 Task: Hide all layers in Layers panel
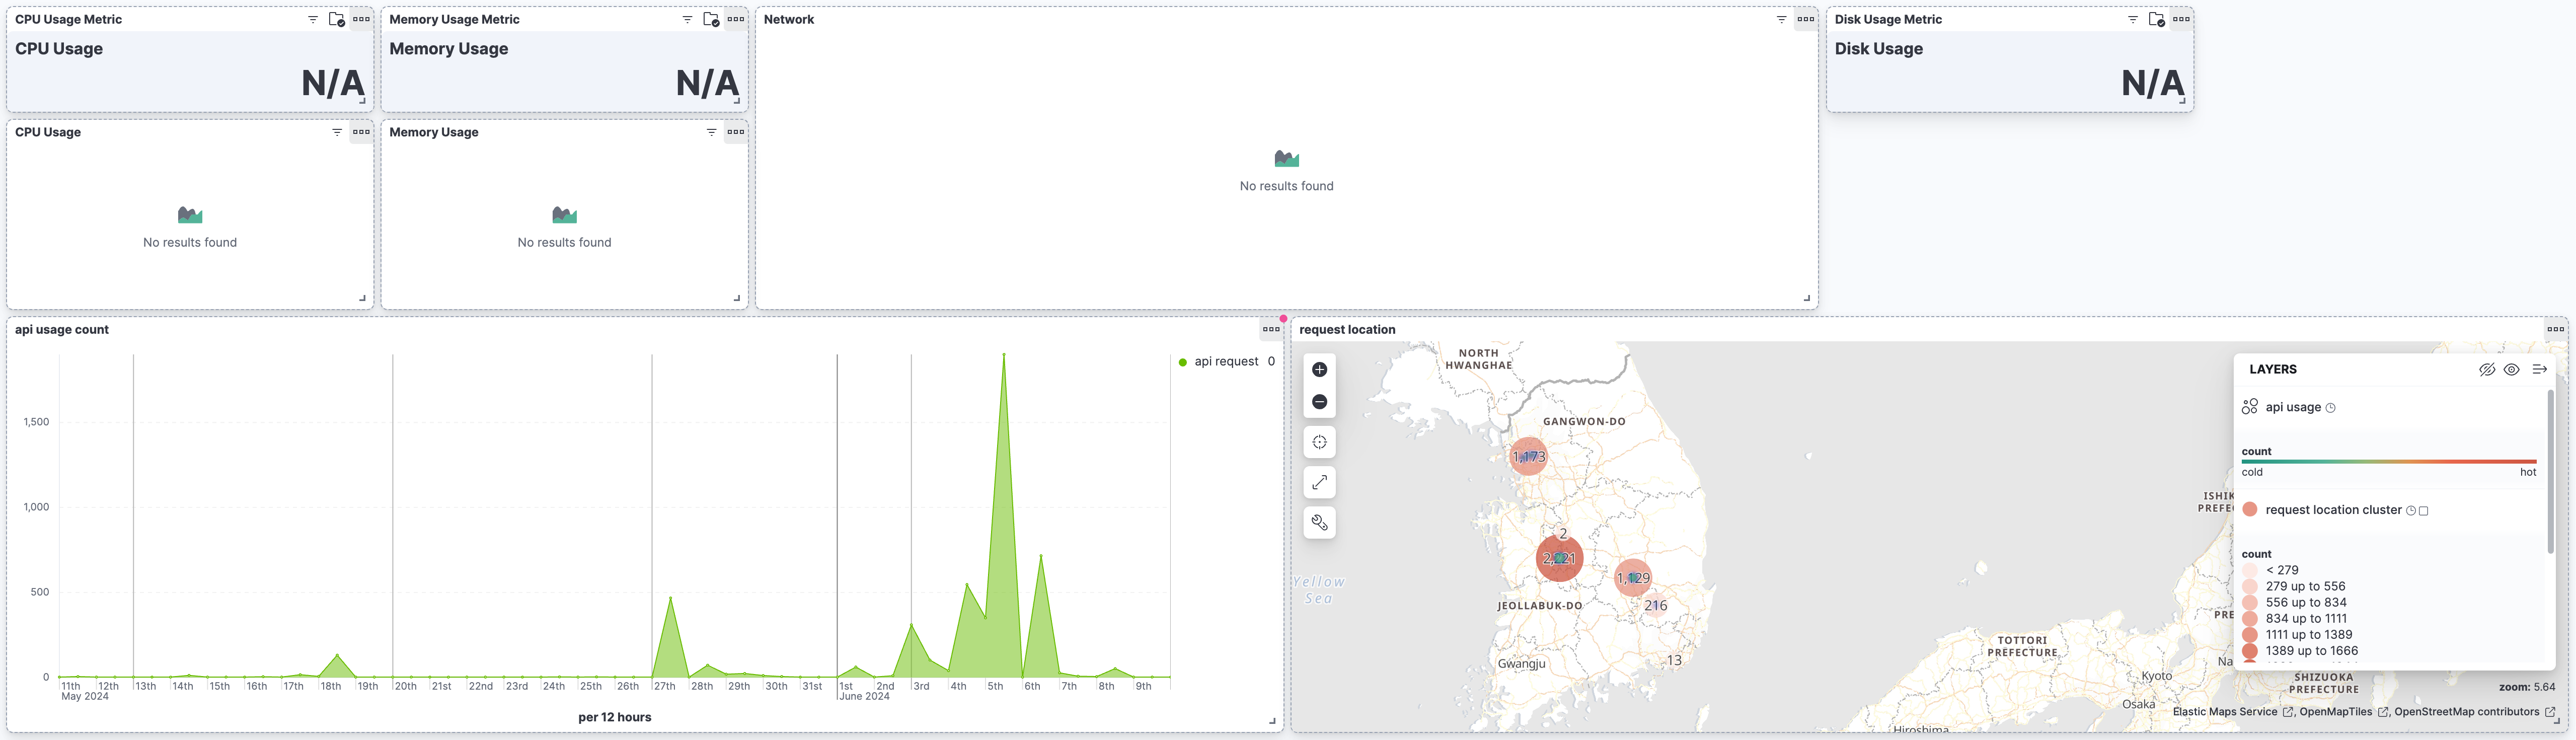pyautogui.click(x=2486, y=369)
